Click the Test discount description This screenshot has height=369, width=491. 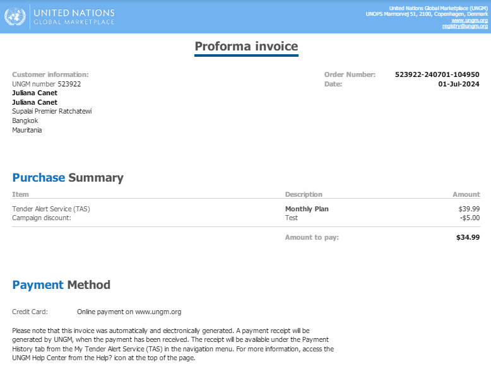pos(291,218)
